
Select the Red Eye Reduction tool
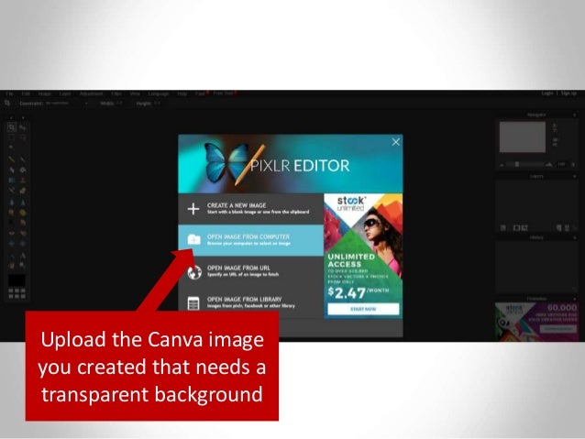(12, 233)
